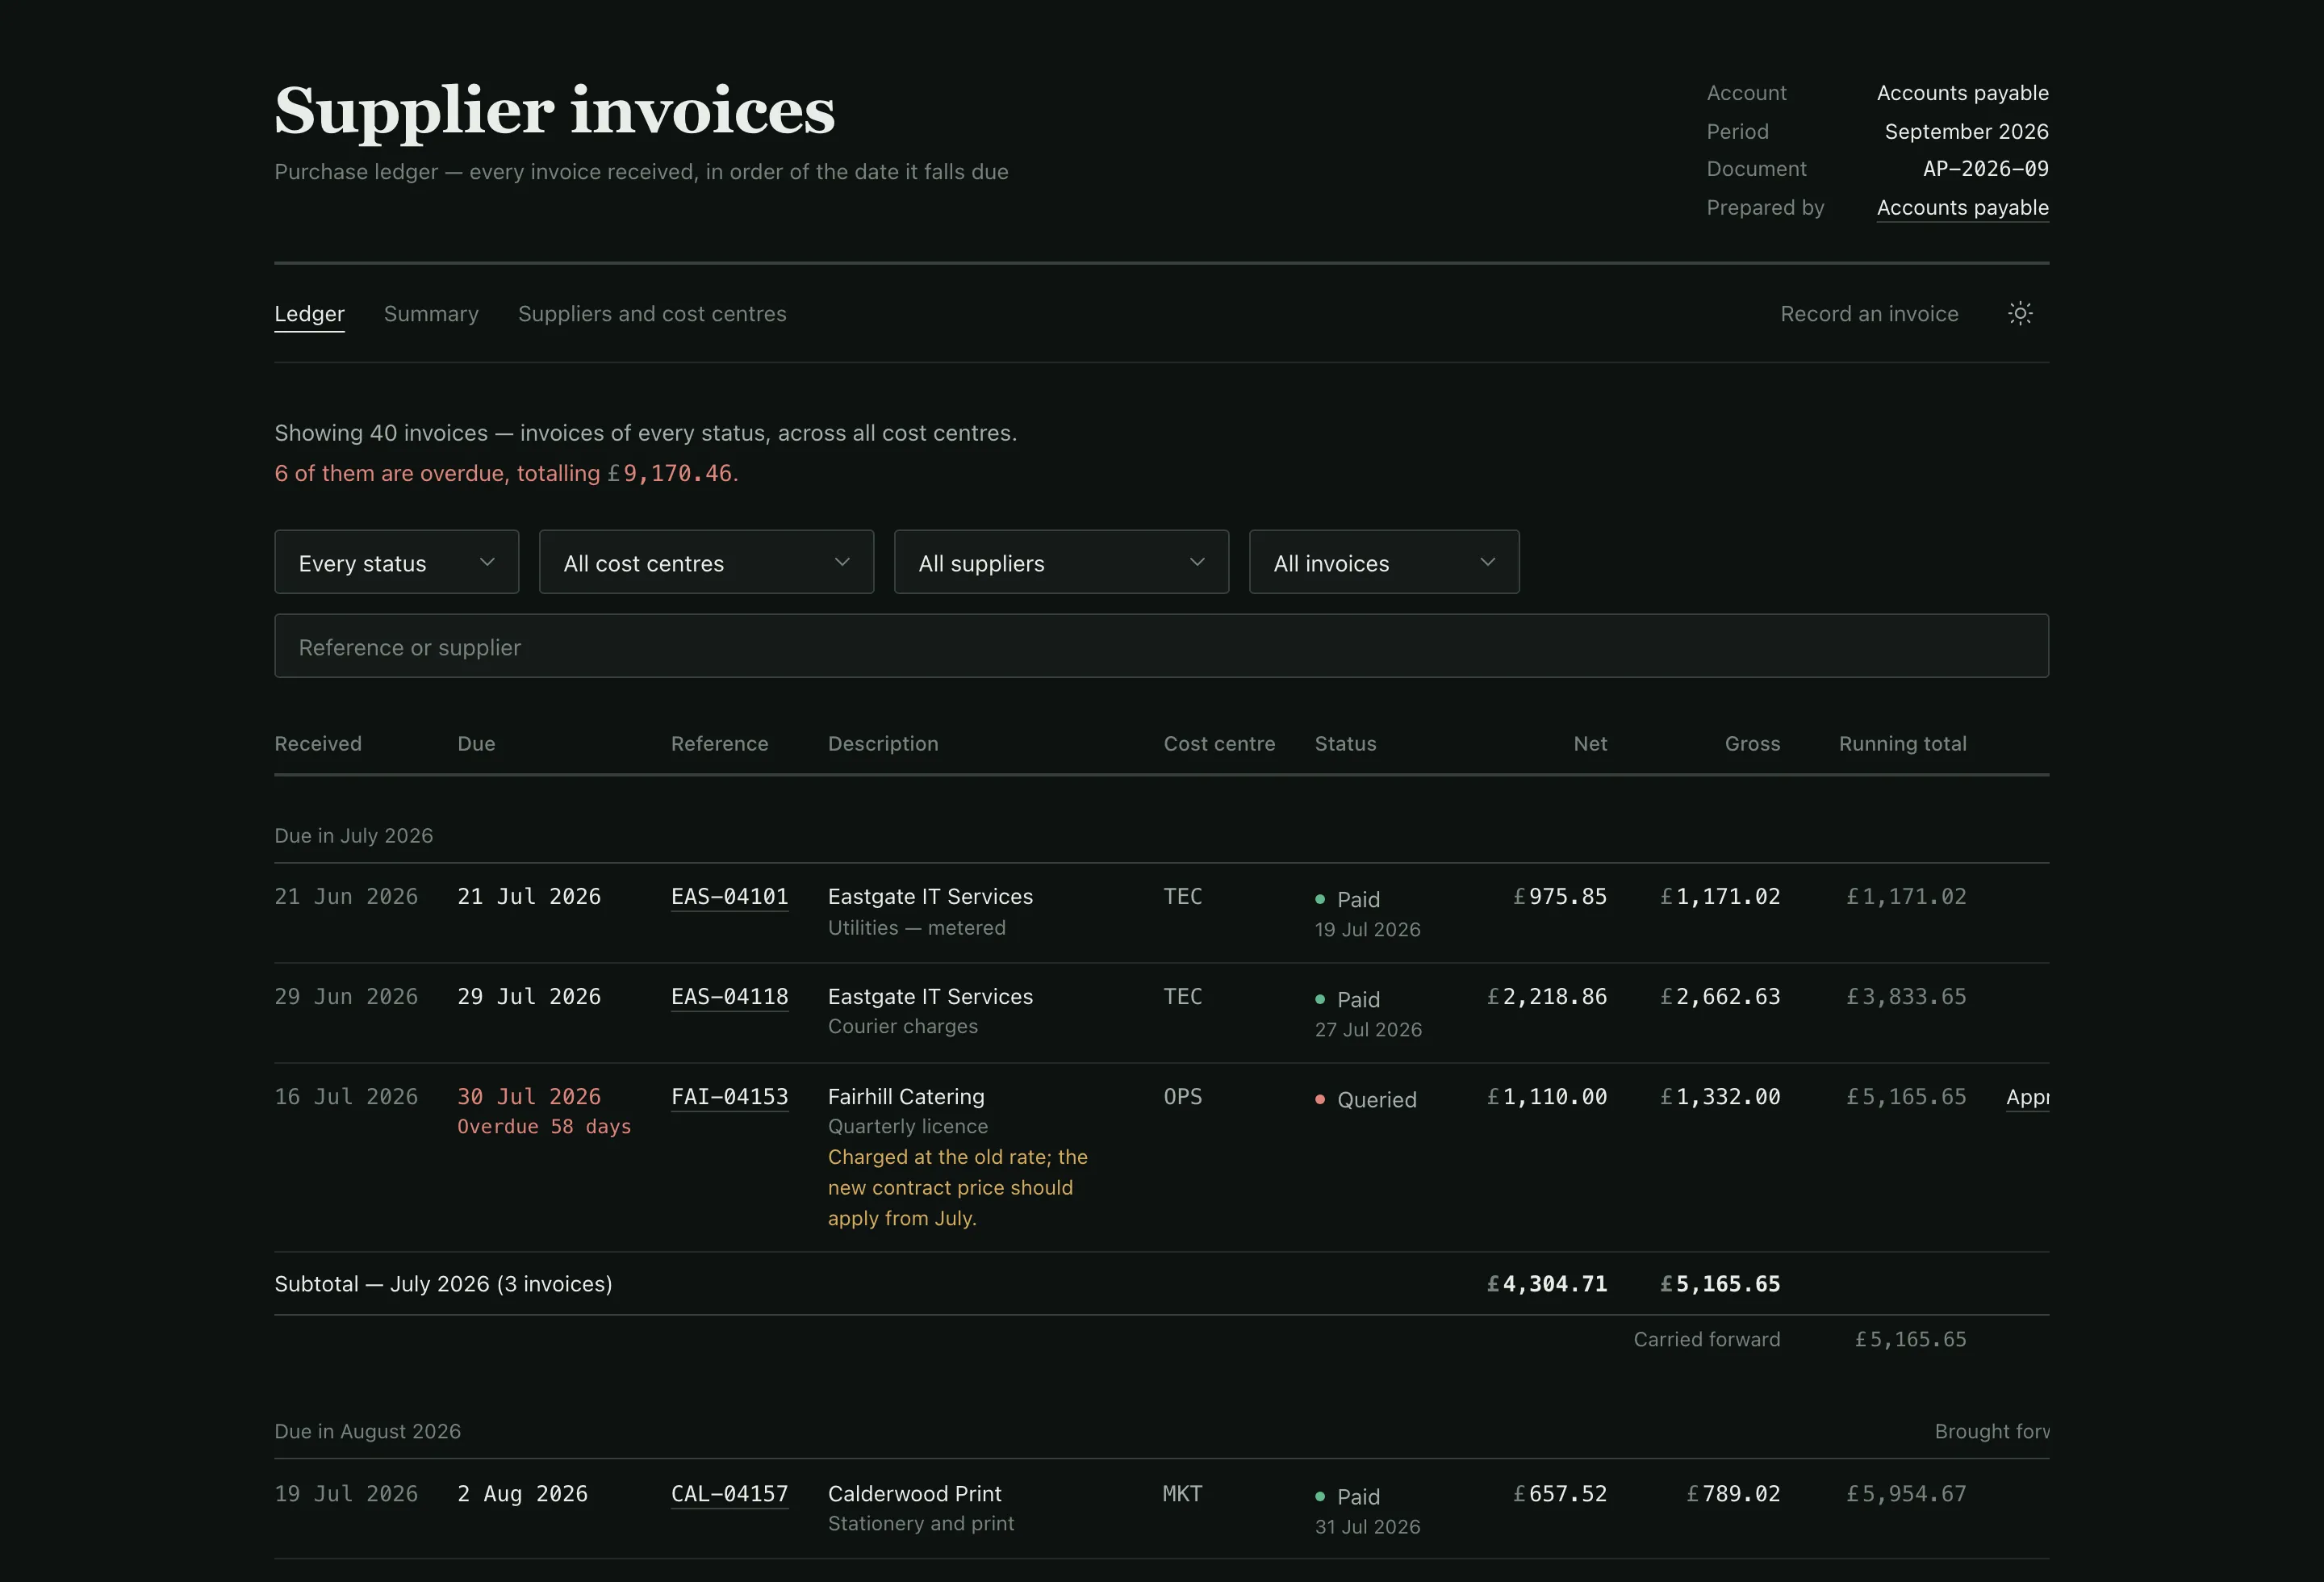The image size is (2324, 1582).
Task: Click the Supplier invoices page heading
Action: (555, 110)
